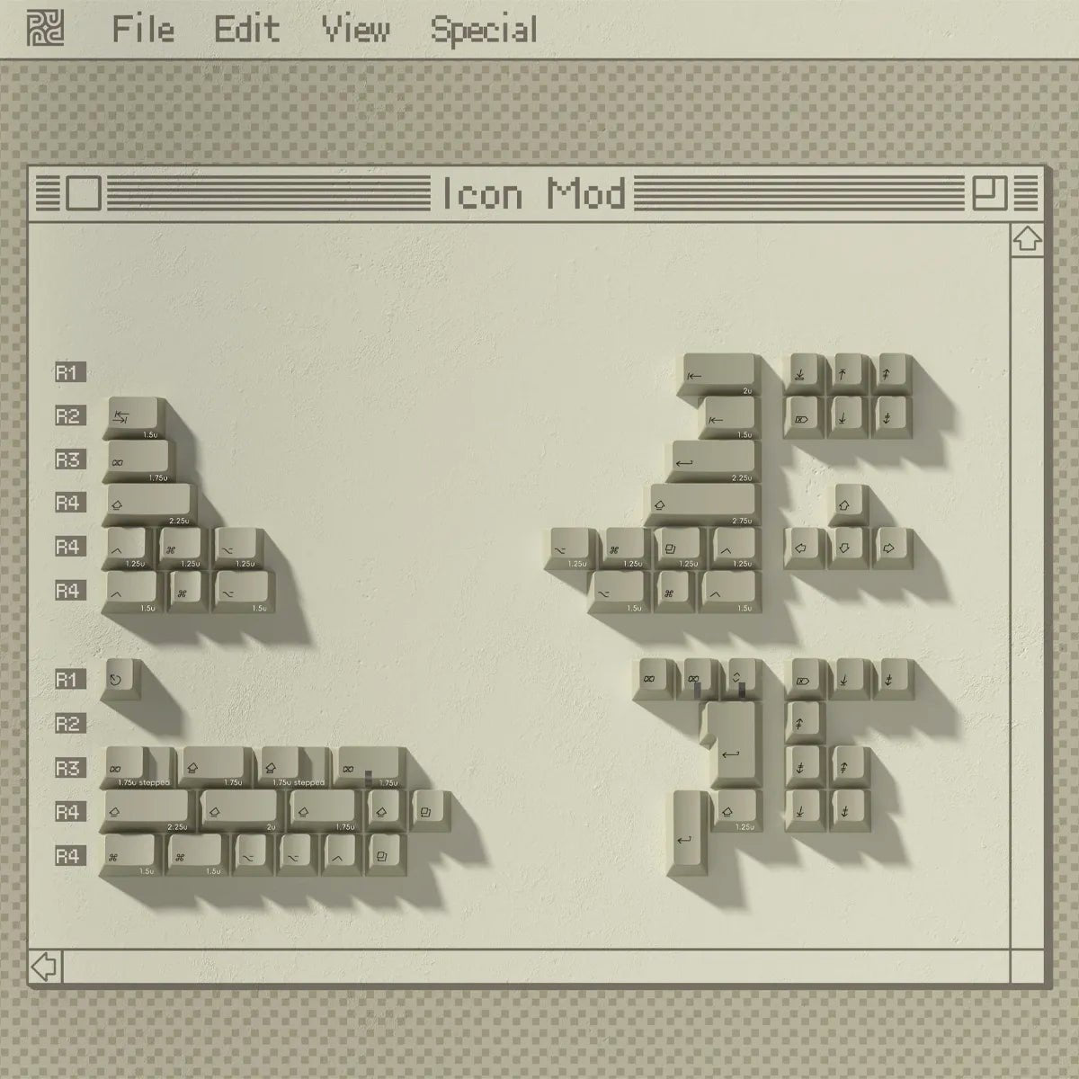
Task: Click the close box of Icon Mod window
Action: (84, 193)
